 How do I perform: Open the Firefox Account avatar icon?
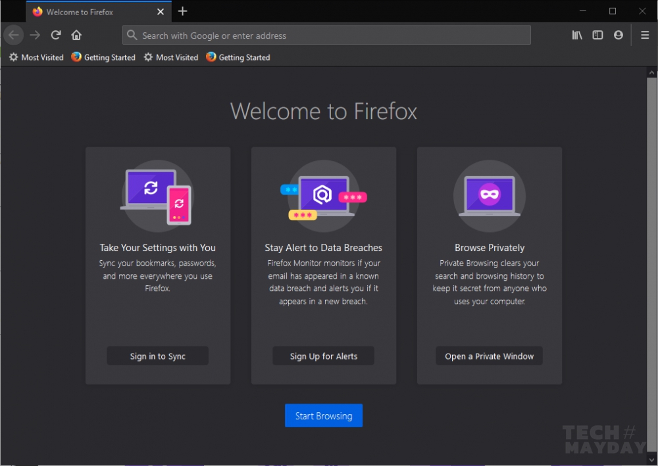[x=618, y=35]
